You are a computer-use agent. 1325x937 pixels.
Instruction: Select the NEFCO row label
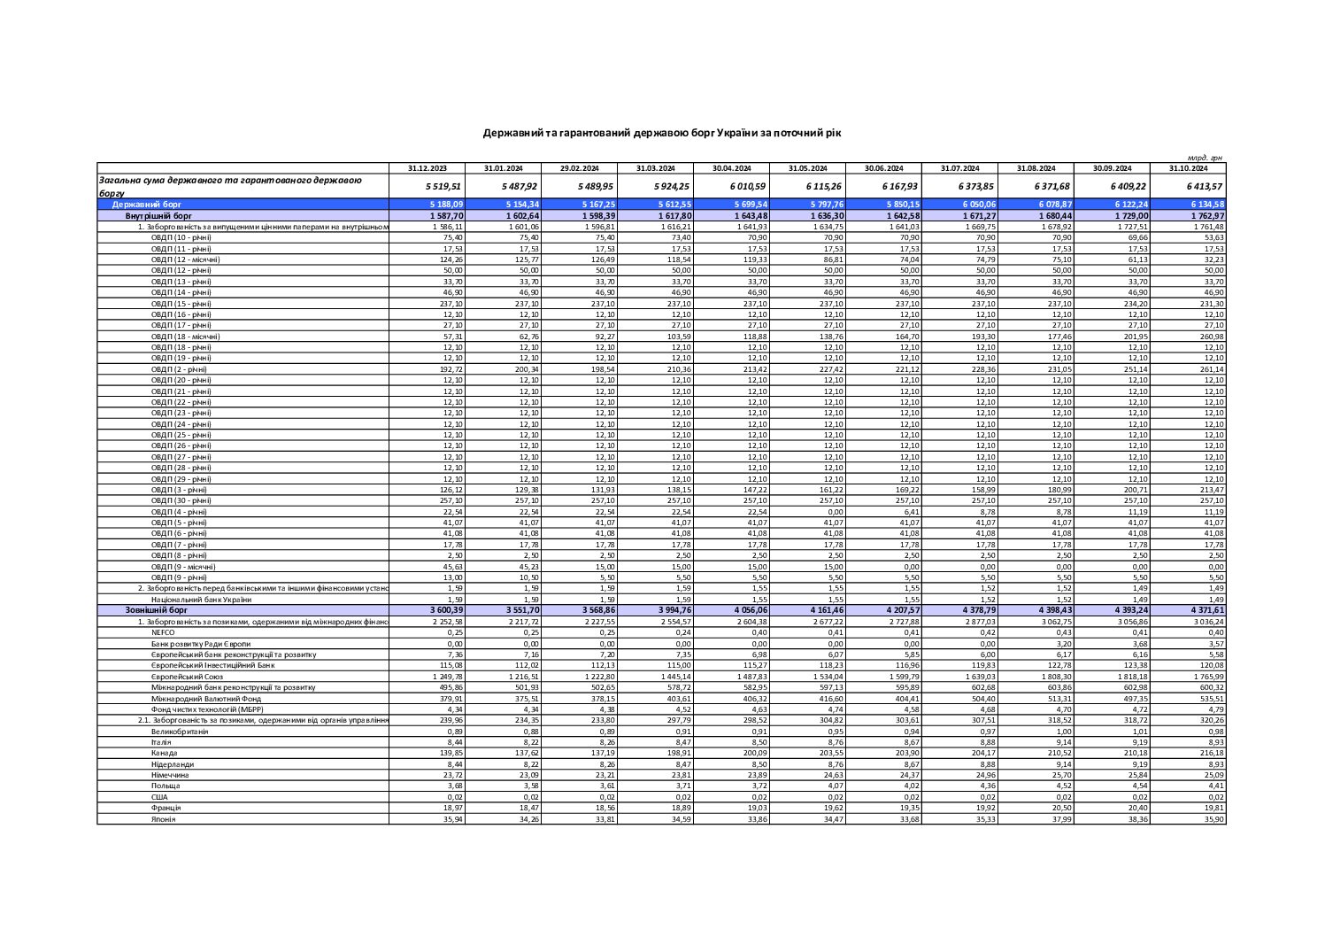click(x=164, y=632)
